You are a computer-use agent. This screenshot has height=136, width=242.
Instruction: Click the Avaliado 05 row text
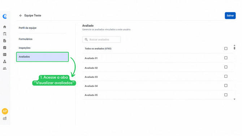91,95
